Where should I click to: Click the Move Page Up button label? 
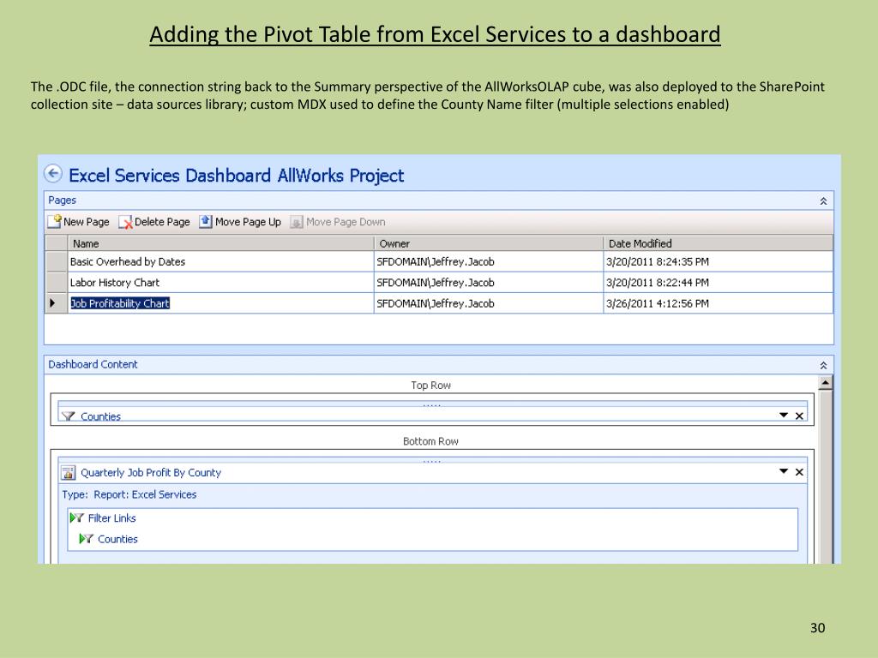pyautogui.click(x=248, y=222)
